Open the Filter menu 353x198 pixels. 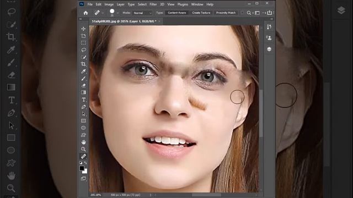click(x=153, y=4)
